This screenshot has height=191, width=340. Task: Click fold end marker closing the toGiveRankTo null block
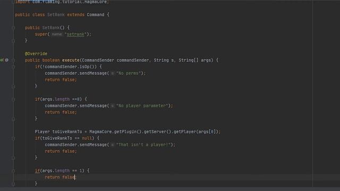[13, 158]
